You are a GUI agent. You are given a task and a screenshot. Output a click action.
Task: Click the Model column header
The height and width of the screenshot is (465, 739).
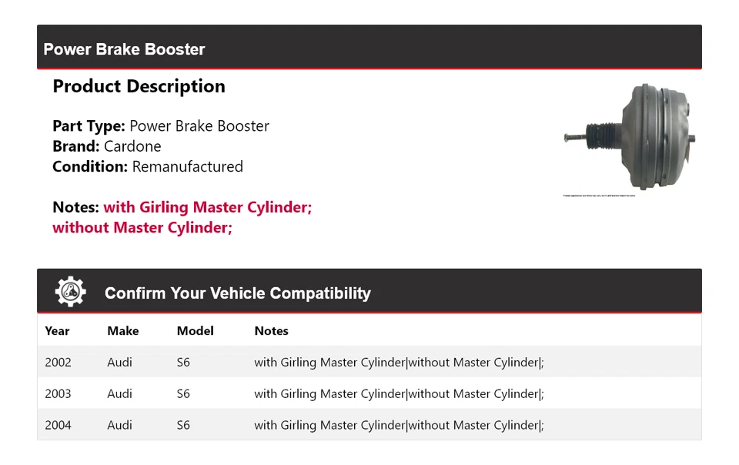[196, 331]
